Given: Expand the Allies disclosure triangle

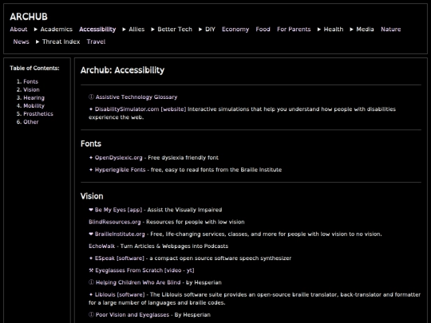Looking at the screenshot, I should 125,30.
